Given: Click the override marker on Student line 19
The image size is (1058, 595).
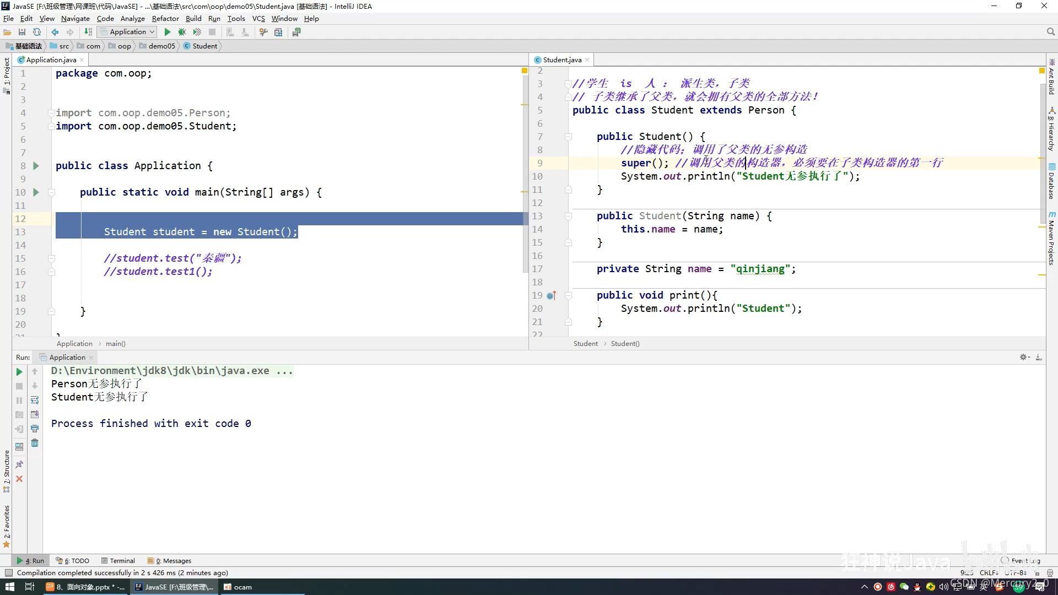Looking at the screenshot, I should (552, 295).
